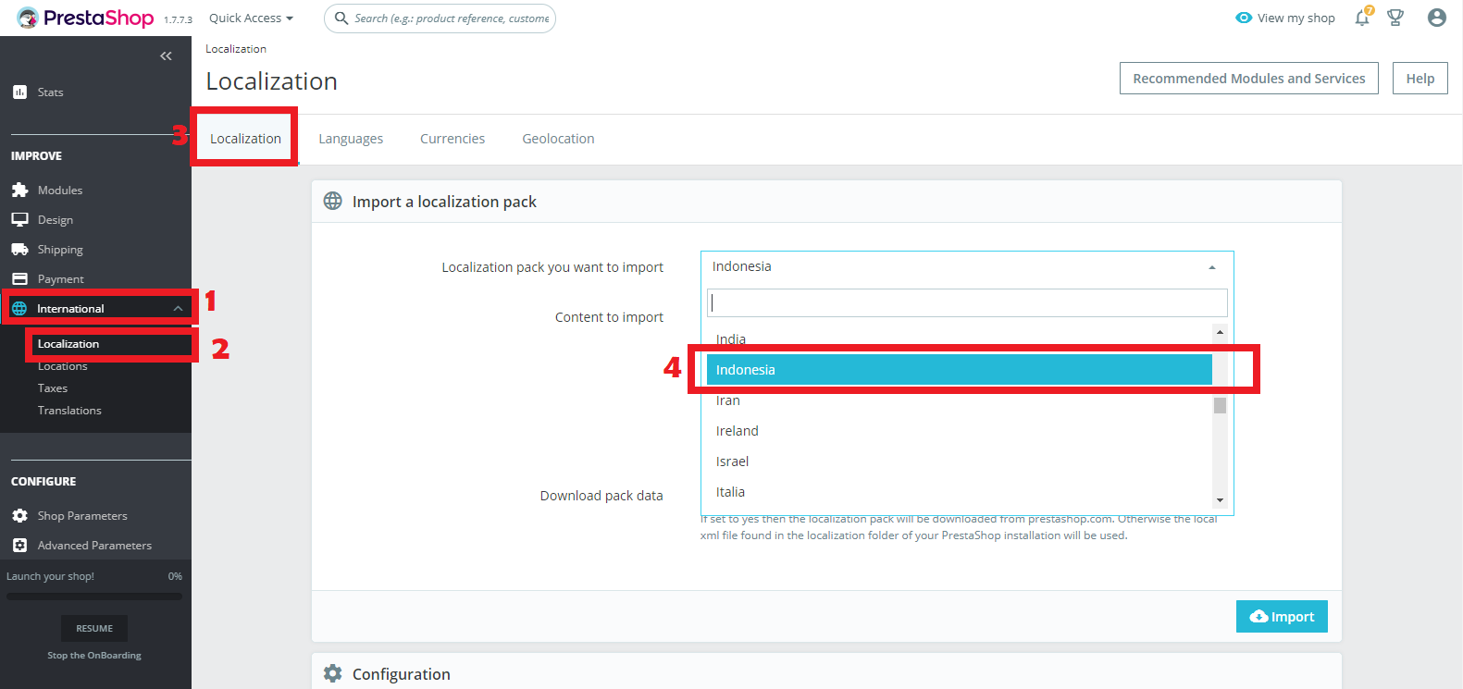Click the Shipping truck icon
The height and width of the screenshot is (689, 1463).
click(x=19, y=249)
